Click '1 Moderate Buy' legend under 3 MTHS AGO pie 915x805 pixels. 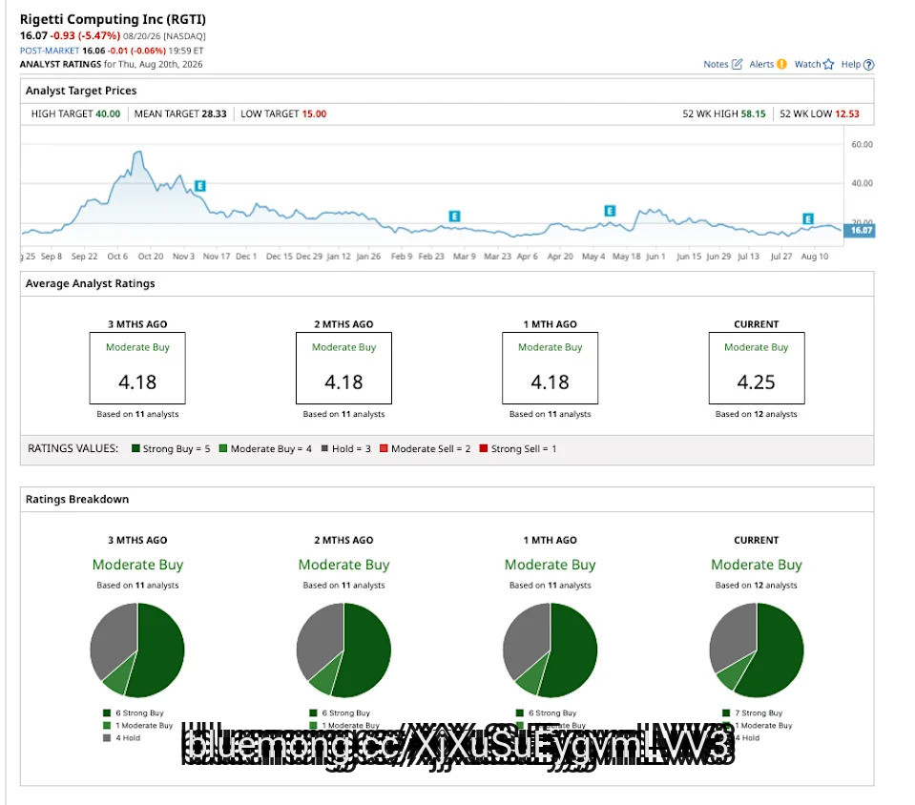[138, 725]
